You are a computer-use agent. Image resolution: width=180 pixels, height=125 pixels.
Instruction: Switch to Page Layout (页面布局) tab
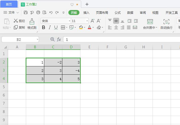pos(102,13)
